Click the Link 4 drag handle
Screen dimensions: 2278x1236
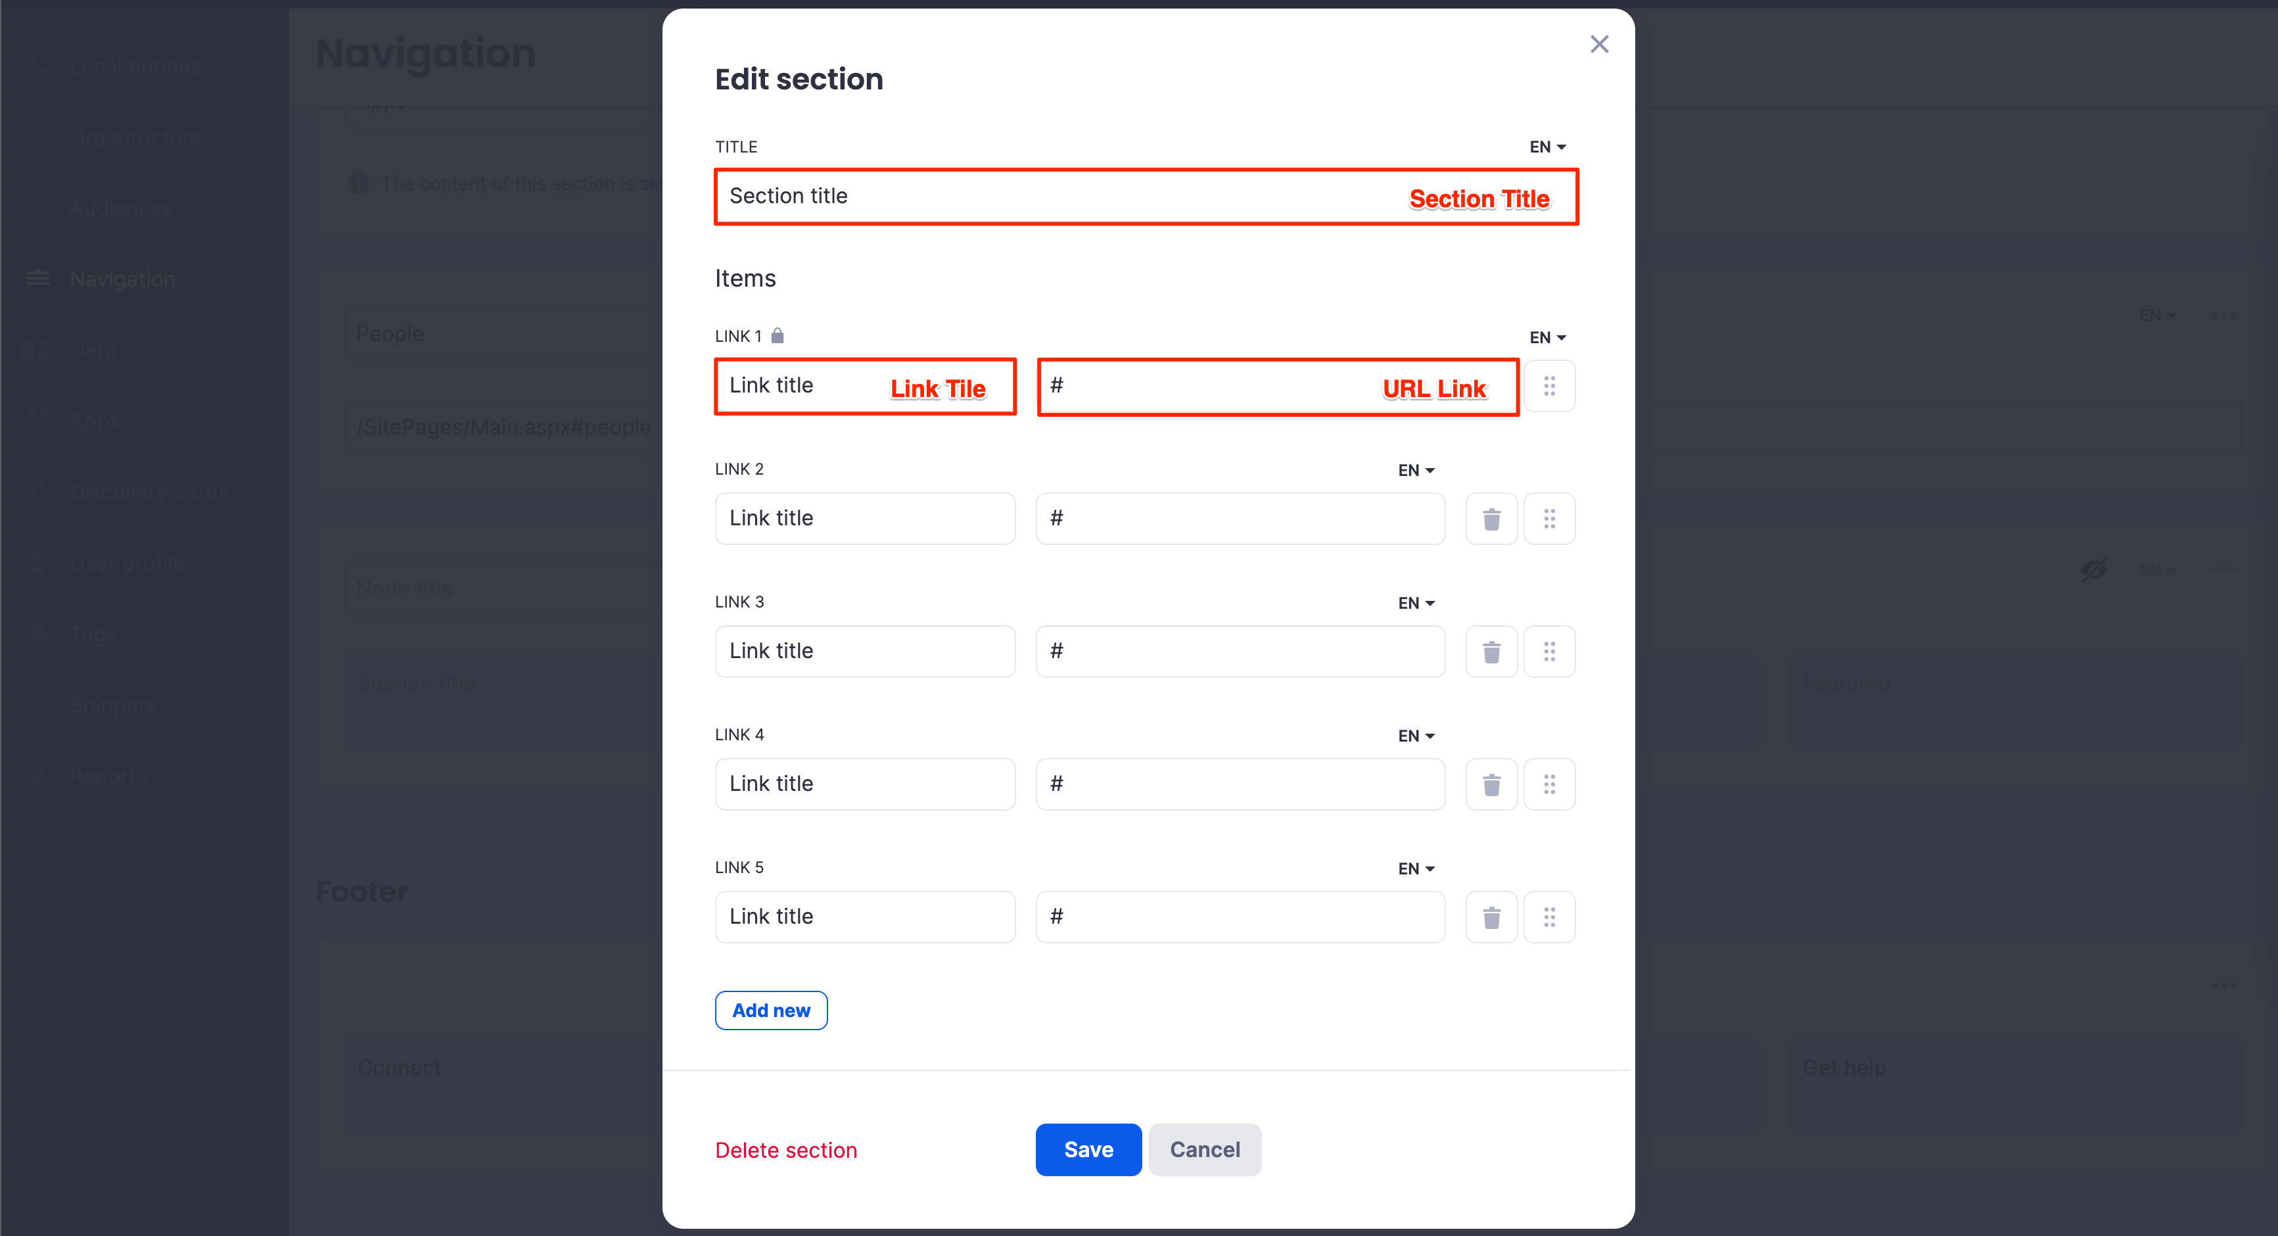pyautogui.click(x=1549, y=784)
